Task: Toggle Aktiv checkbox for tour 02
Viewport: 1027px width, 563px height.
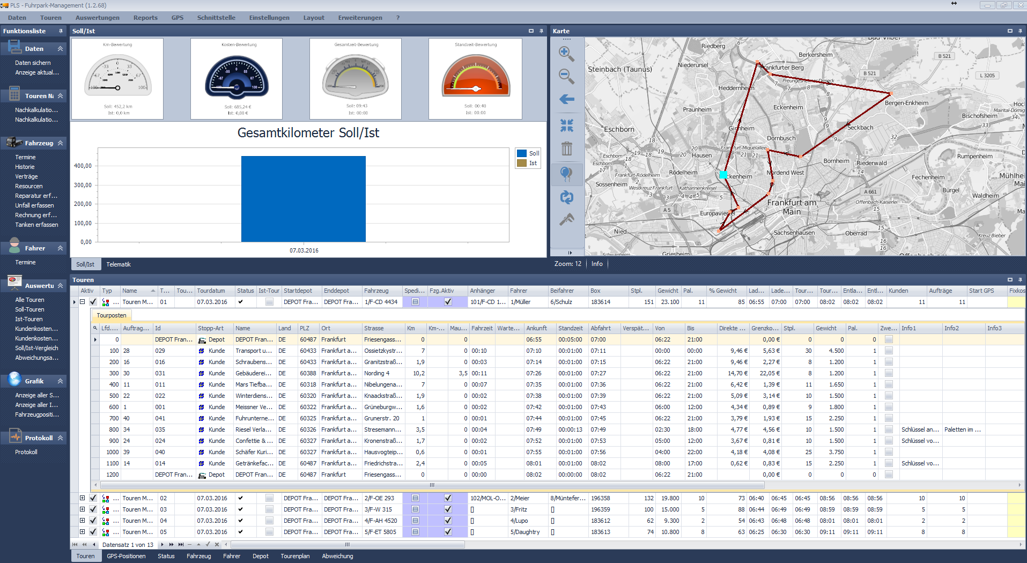Action: pyautogui.click(x=93, y=498)
